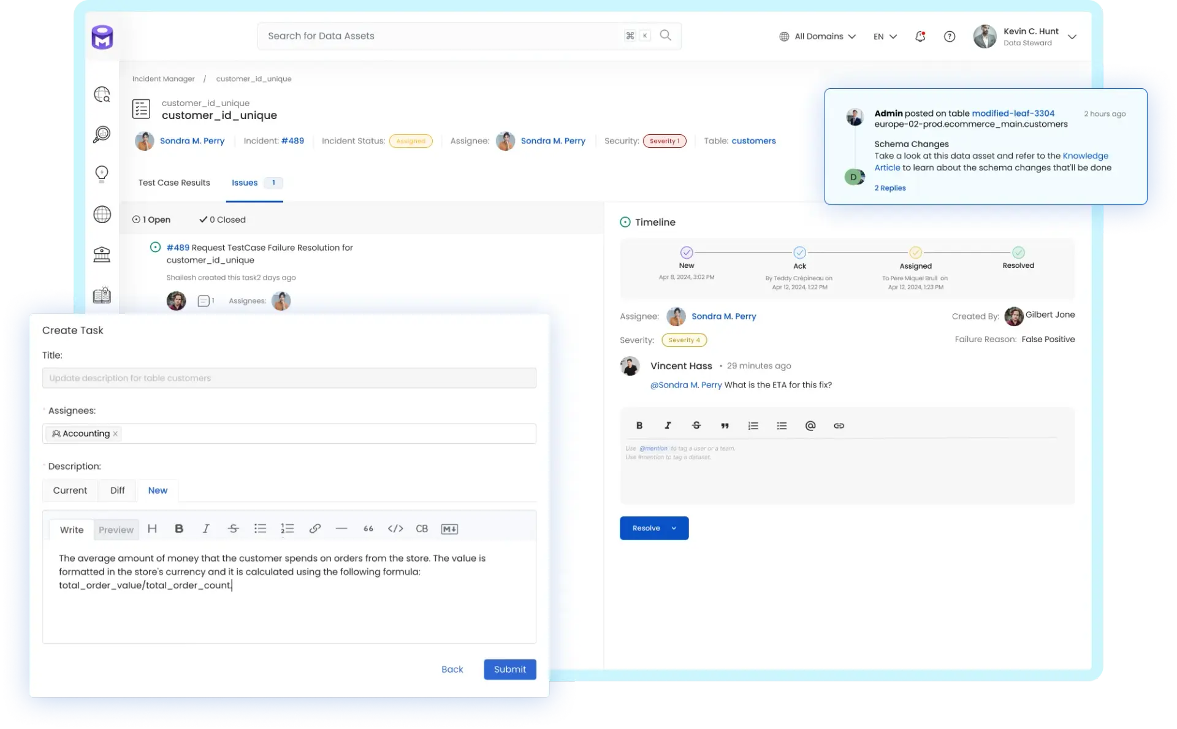Click the book/glossary icon in sidebar
The height and width of the screenshot is (729, 1177).
101,294
